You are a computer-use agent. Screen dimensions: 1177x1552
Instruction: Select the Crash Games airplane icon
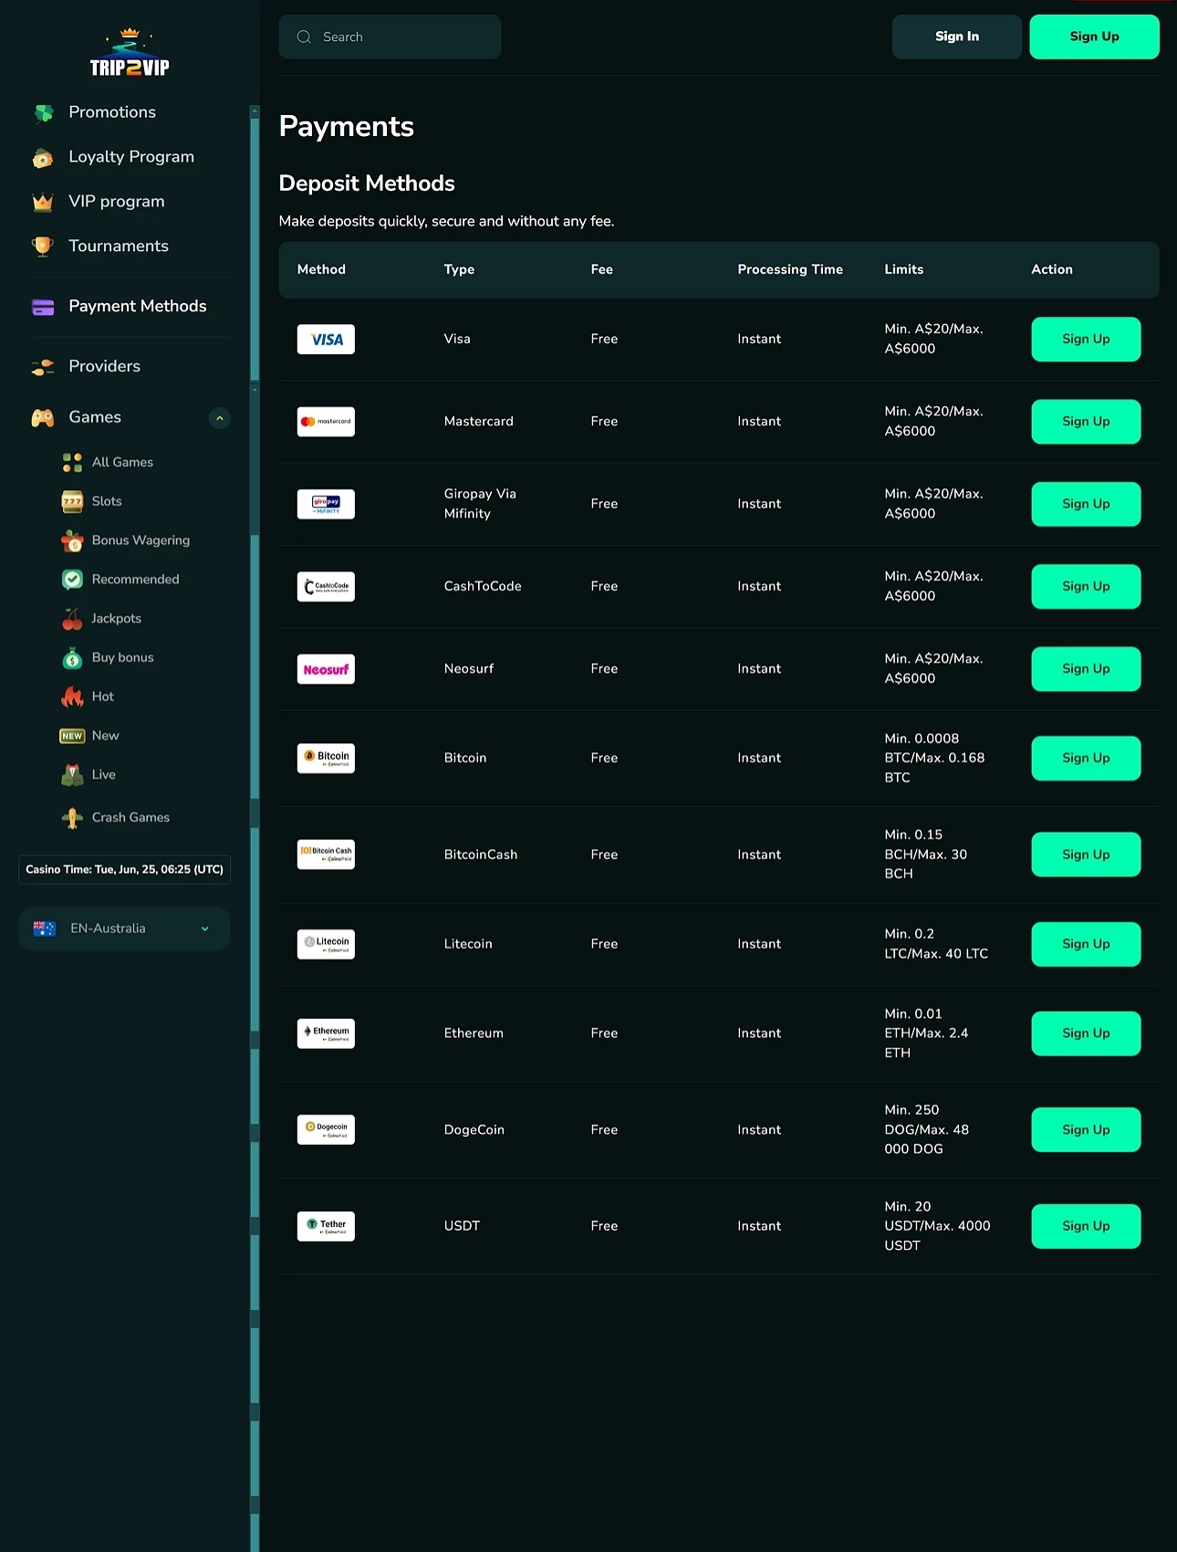tap(72, 818)
